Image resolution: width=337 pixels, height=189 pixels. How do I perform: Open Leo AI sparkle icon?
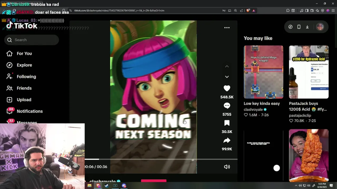(x=317, y=10)
